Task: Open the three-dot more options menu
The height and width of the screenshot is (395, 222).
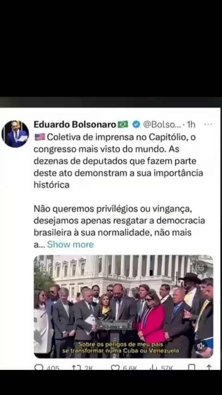Action: [208, 124]
